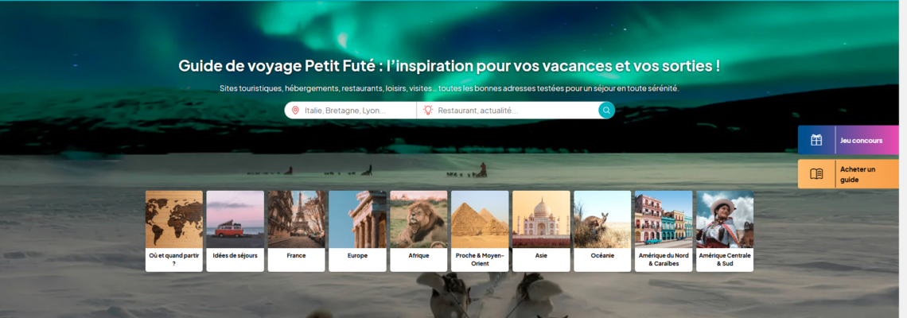This screenshot has width=907, height=318.
Task: Click the Guide de voyage Petit Futé headline
Action: 450,65
